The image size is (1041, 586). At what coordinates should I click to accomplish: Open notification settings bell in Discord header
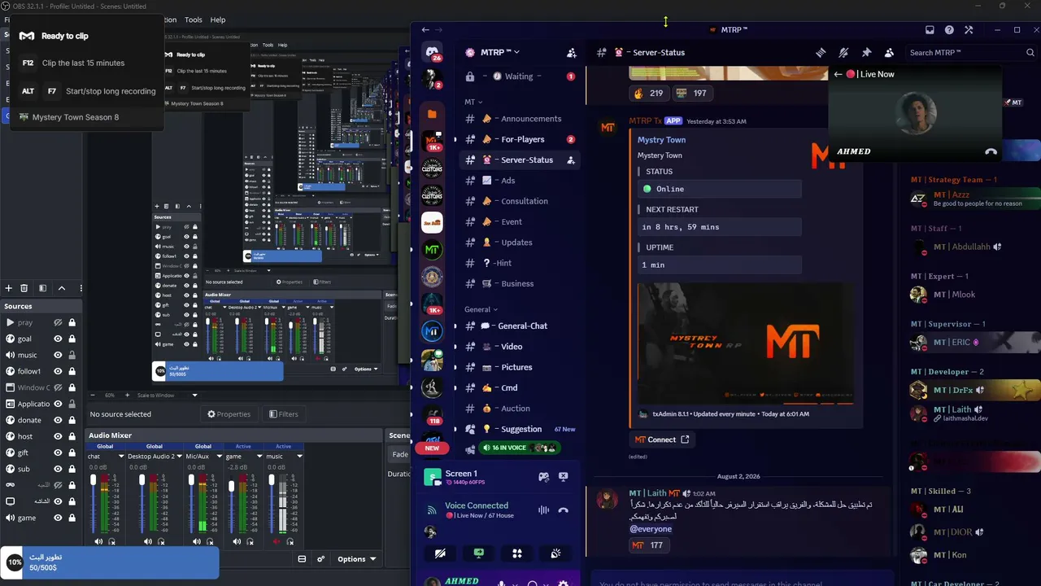(843, 52)
